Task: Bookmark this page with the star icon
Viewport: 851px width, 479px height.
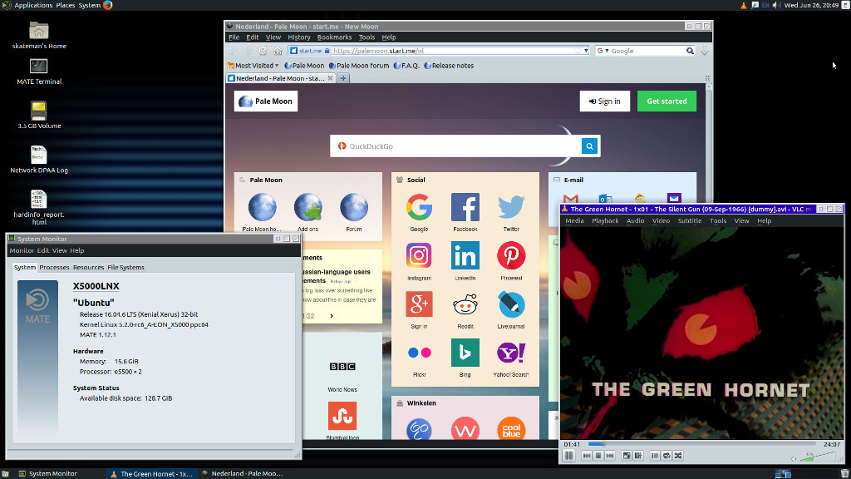Action: click(578, 51)
